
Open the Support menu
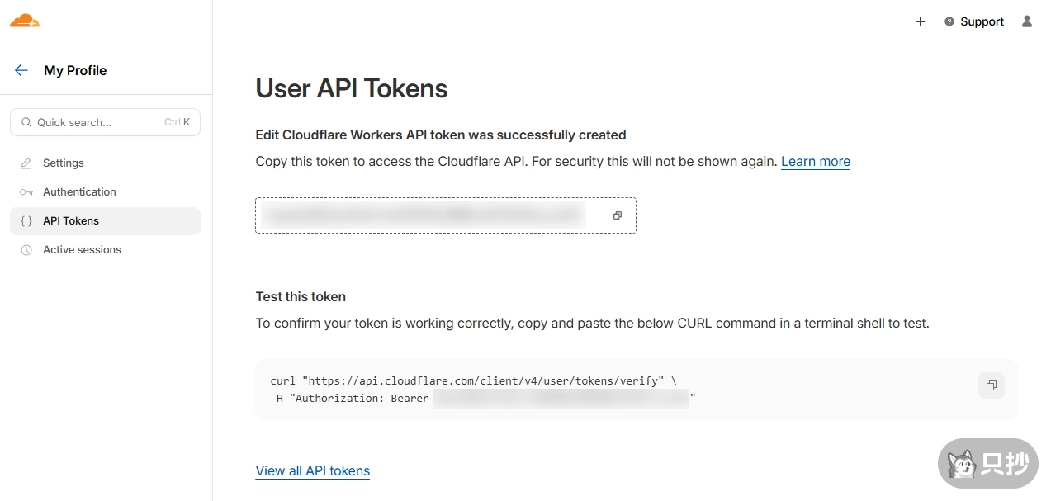974,21
